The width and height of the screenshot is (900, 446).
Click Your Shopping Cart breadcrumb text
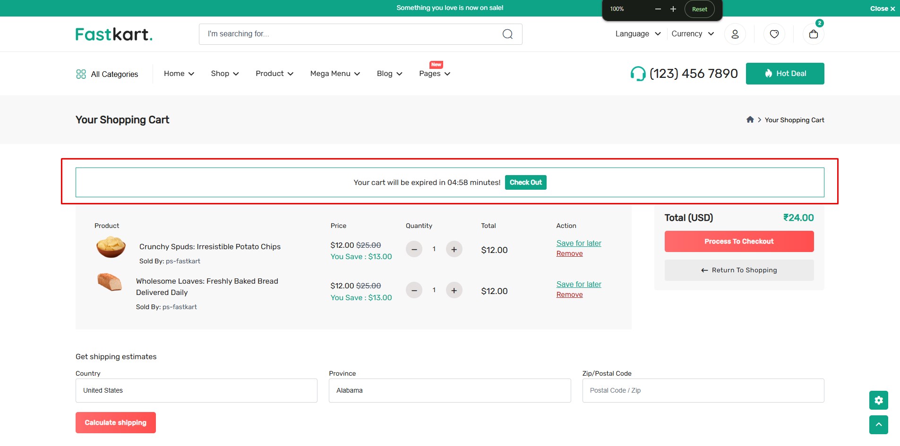(x=794, y=120)
